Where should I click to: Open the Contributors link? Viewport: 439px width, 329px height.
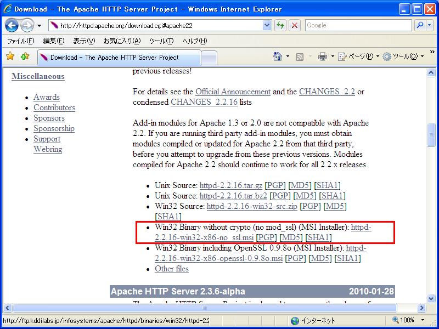point(54,107)
